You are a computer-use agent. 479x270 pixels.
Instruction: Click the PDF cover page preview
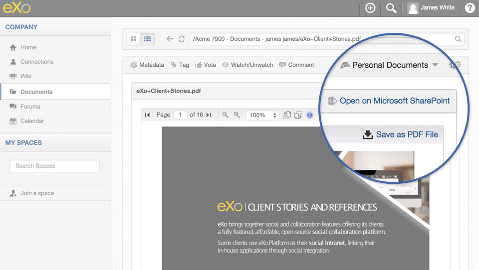coord(295,198)
